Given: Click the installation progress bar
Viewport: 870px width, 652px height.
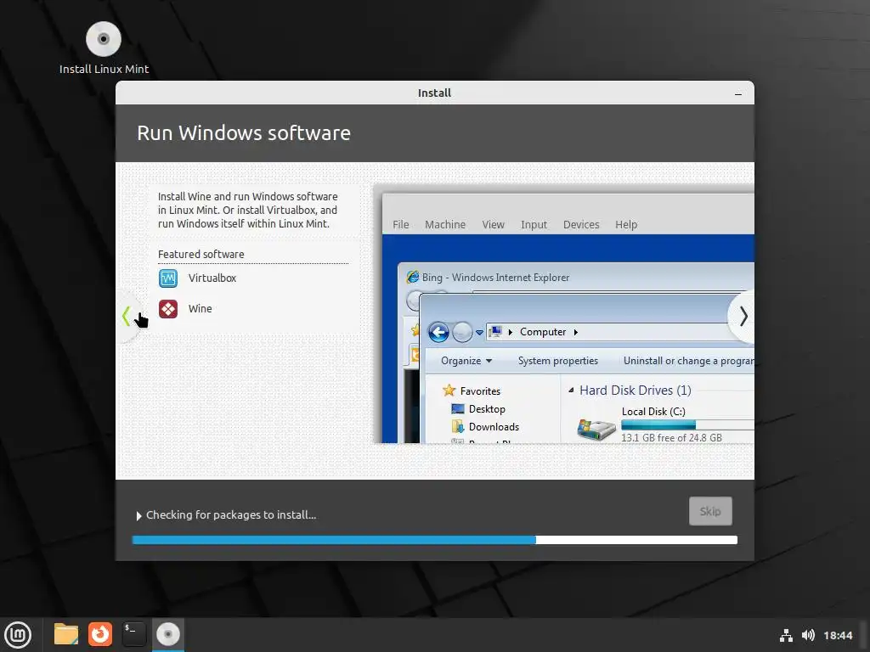Looking at the screenshot, I should click(x=434, y=540).
